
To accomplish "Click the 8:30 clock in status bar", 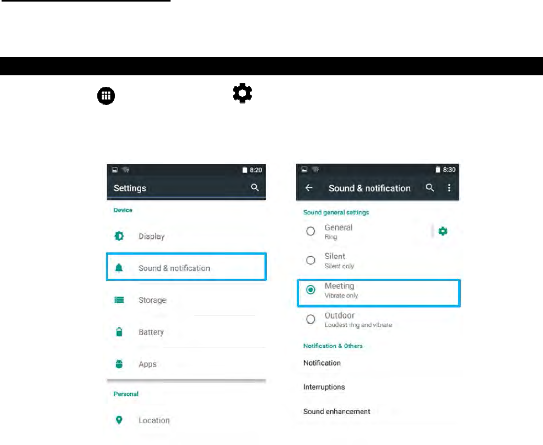I will coord(449,169).
